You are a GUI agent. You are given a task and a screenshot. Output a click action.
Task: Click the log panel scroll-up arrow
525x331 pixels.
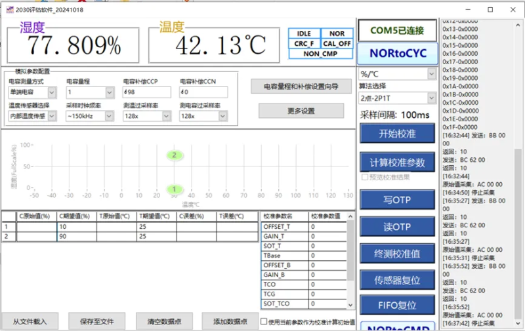518,25
